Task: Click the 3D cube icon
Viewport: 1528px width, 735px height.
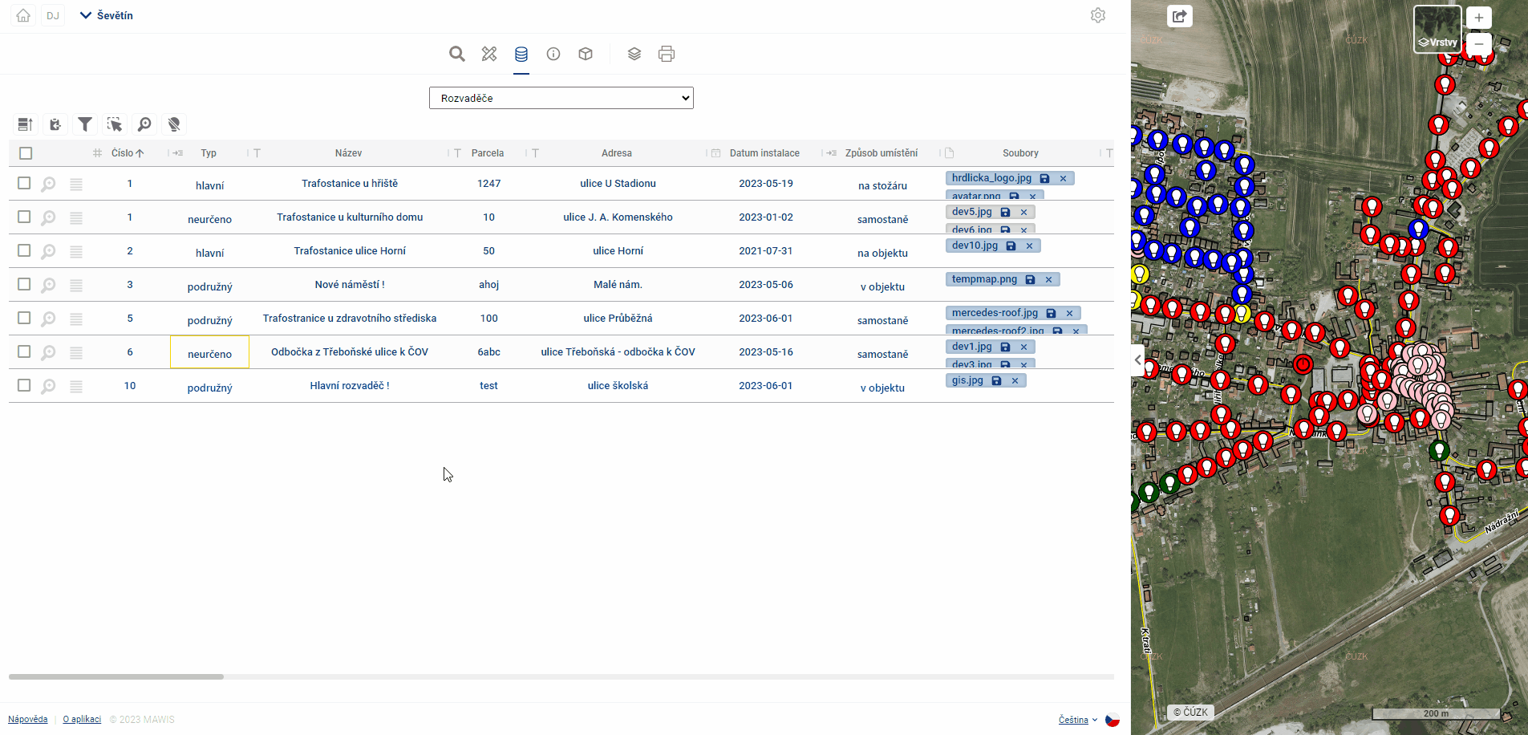Action: pos(586,54)
